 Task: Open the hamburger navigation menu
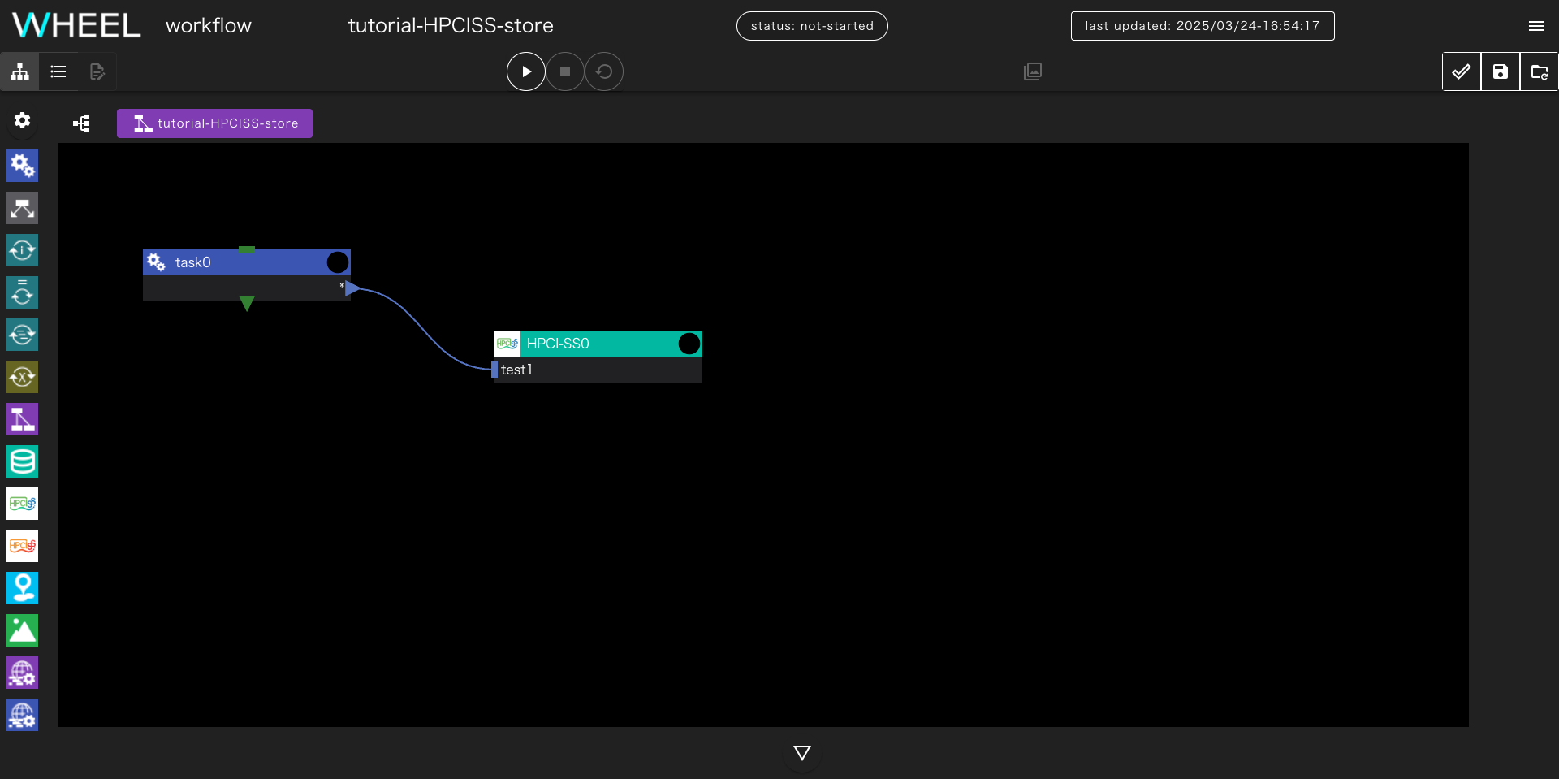(1535, 26)
